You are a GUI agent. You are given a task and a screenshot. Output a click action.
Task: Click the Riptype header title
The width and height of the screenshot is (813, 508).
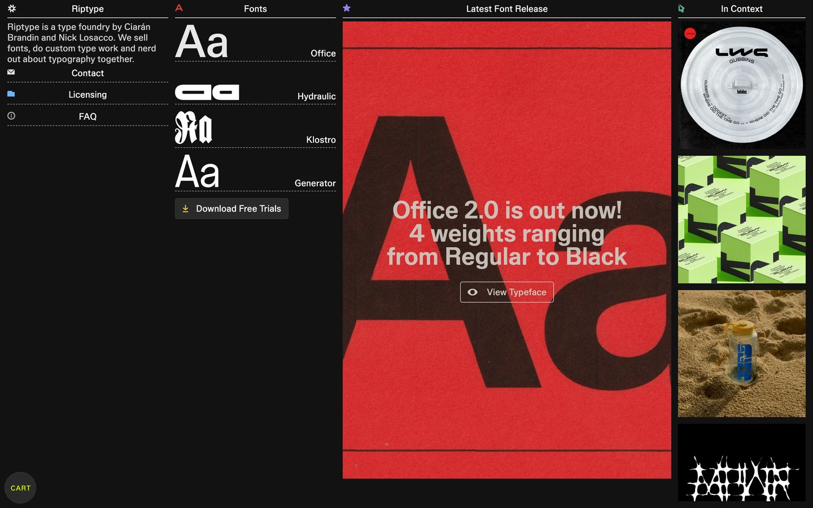tap(88, 9)
